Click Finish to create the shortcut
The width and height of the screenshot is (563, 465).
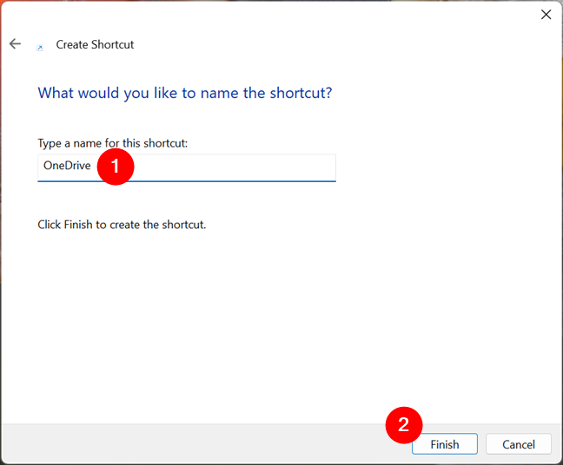point(445,444)
